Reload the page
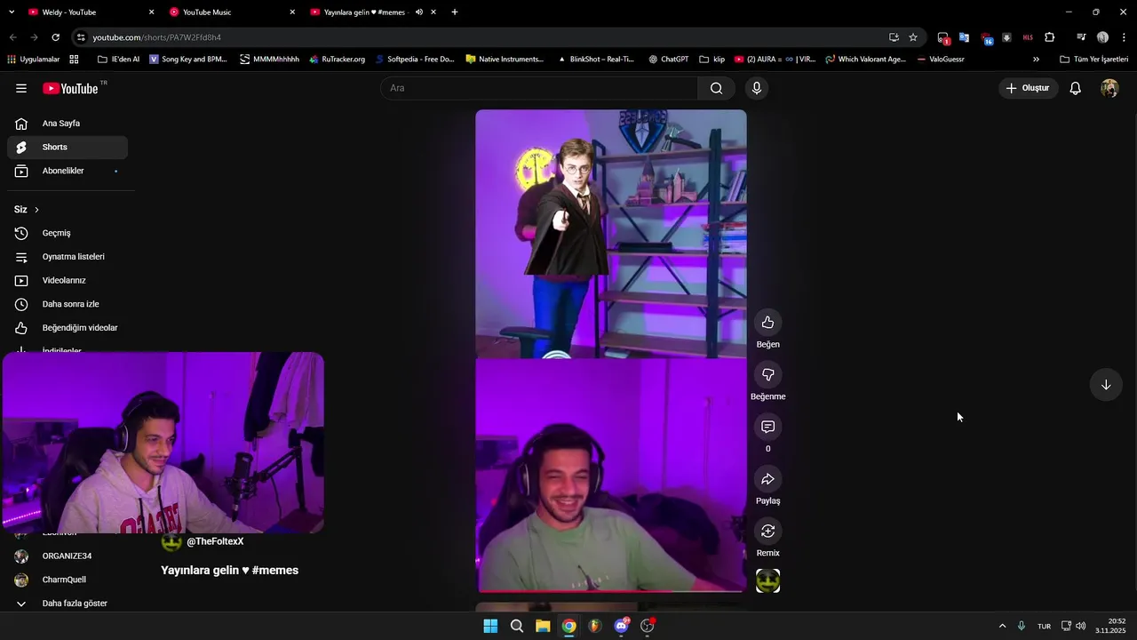Screen dimensions: 1137x640 pyautogui.click(x=55, y=37)
